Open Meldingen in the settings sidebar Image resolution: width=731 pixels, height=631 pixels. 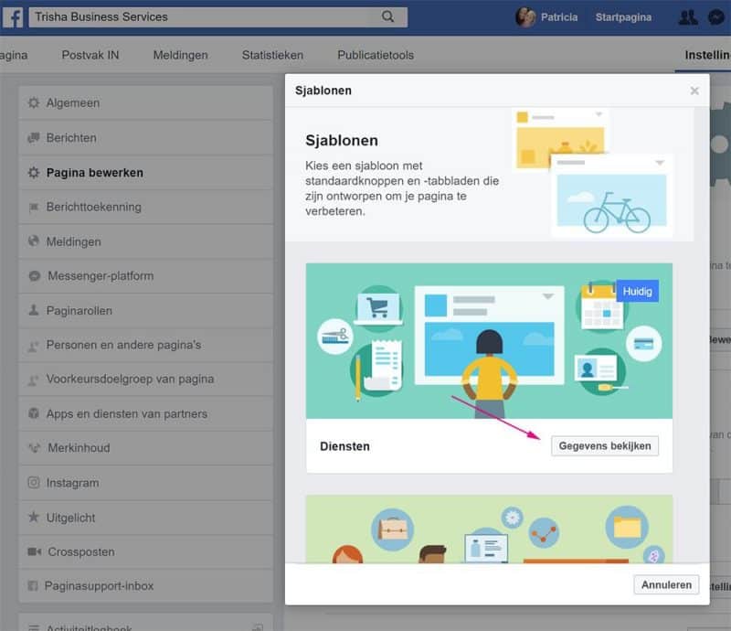(145, 241)
